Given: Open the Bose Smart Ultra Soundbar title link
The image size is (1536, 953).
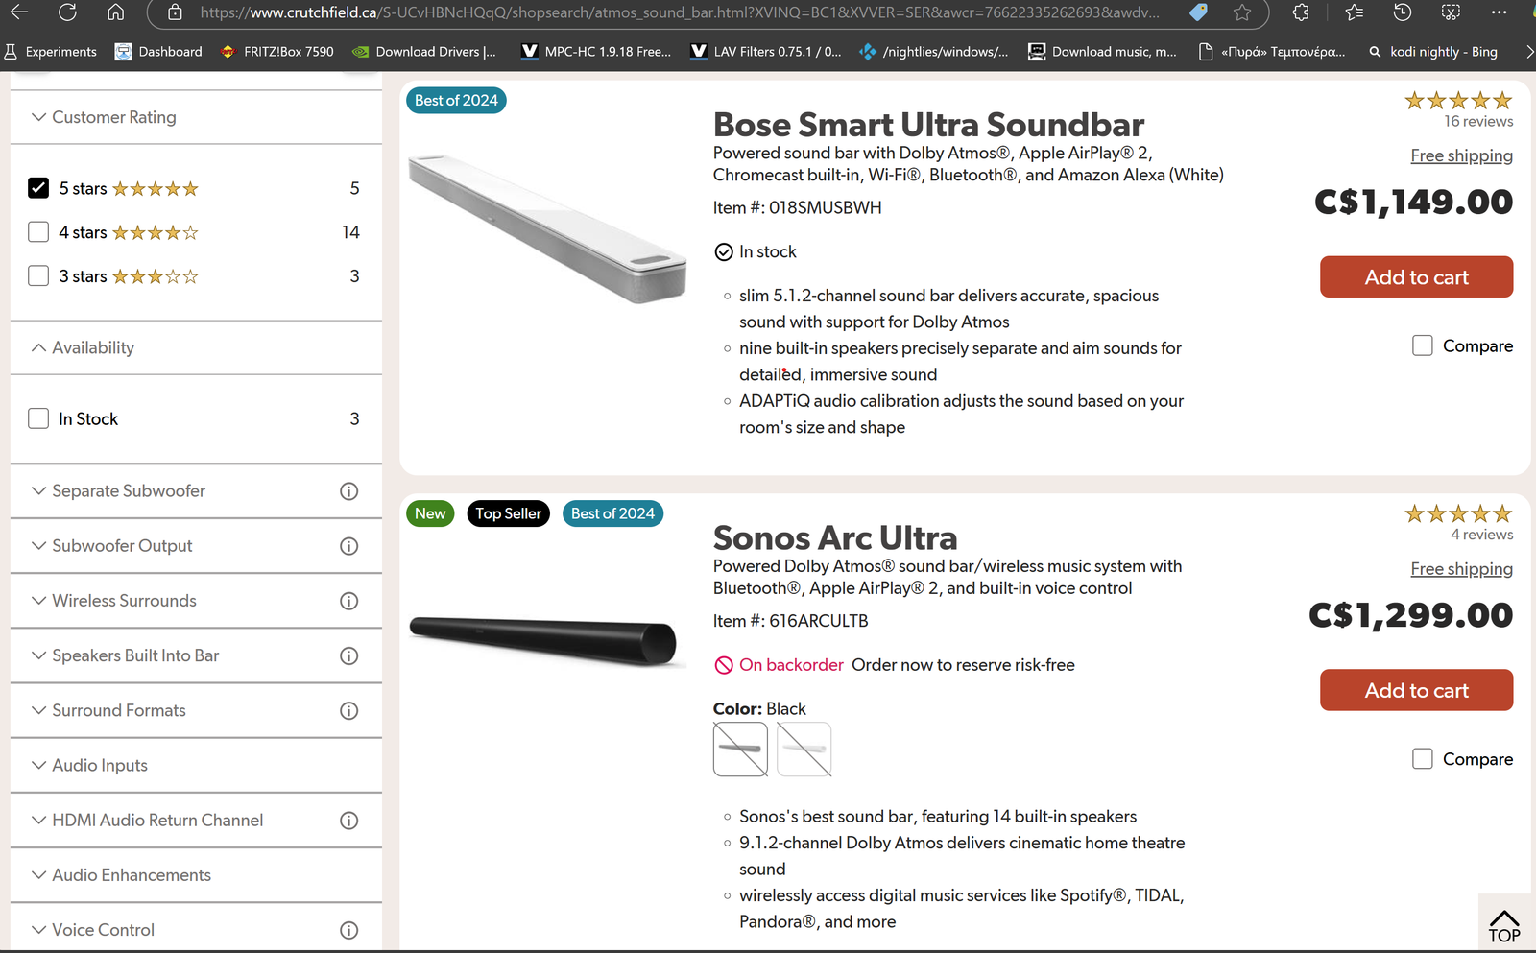Looking at the screenshot, I should coord(927,125).
